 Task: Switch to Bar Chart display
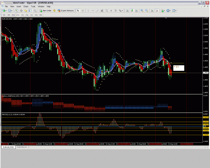(127, 10)
